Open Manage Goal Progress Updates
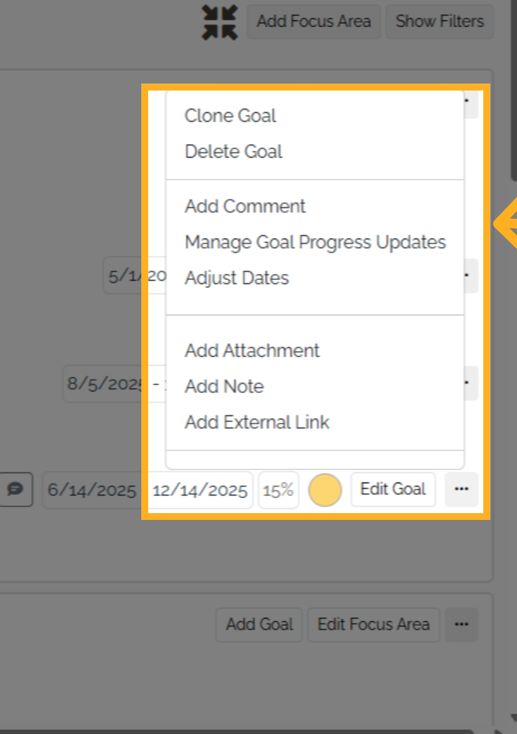This screenshot has height=734, width=517. tap(315, 242)
